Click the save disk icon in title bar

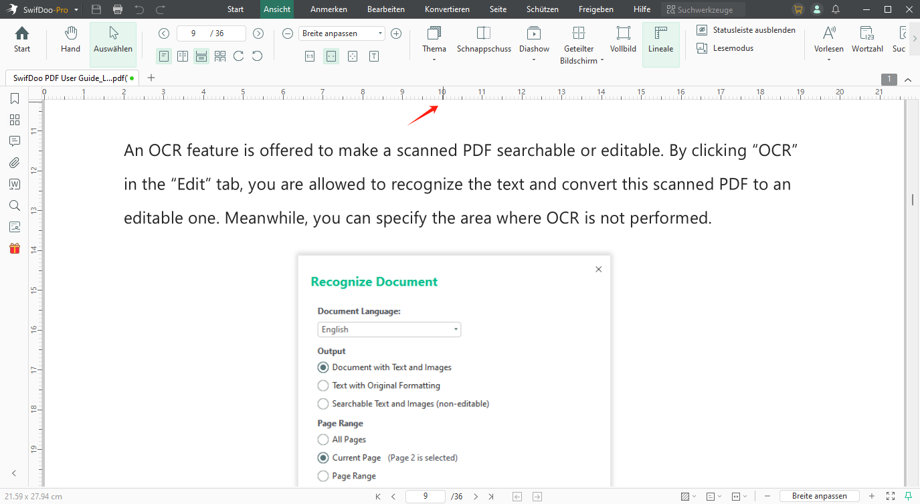(96, 9)
